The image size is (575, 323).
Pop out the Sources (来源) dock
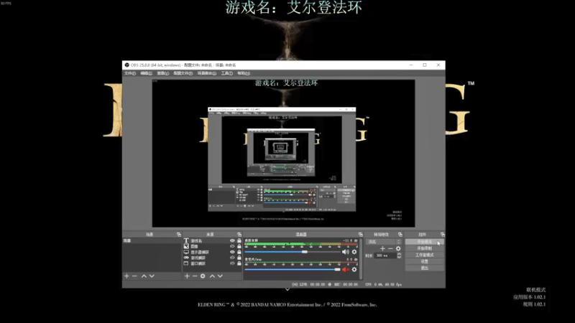pyautogui.click(x=239, y=235)
